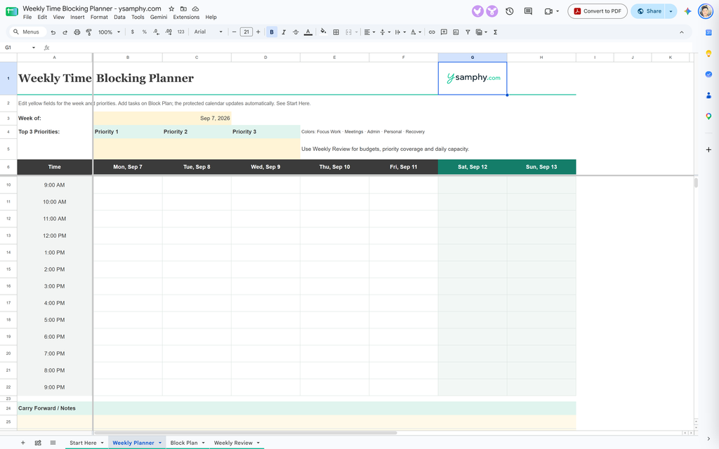This screenshot has height=449, width=719.
Task: Open the vertical align dropdown
Action: point(385,32)
